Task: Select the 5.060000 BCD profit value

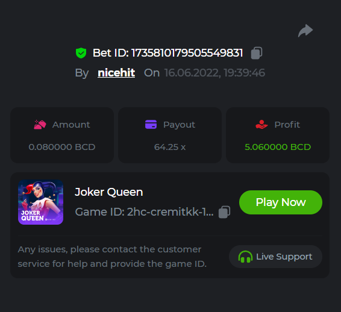Action: (278, 147)
